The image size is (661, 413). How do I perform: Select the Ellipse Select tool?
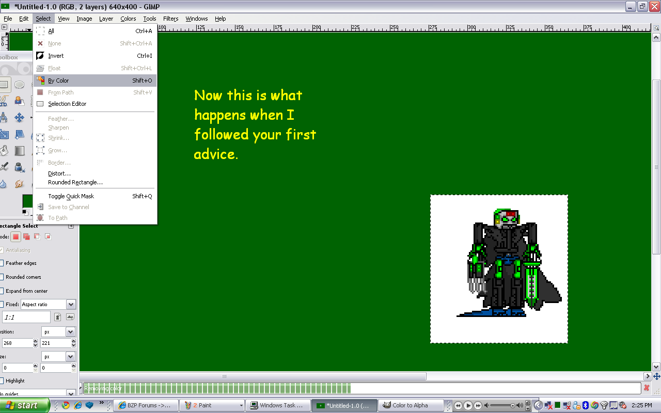point(20,84)
